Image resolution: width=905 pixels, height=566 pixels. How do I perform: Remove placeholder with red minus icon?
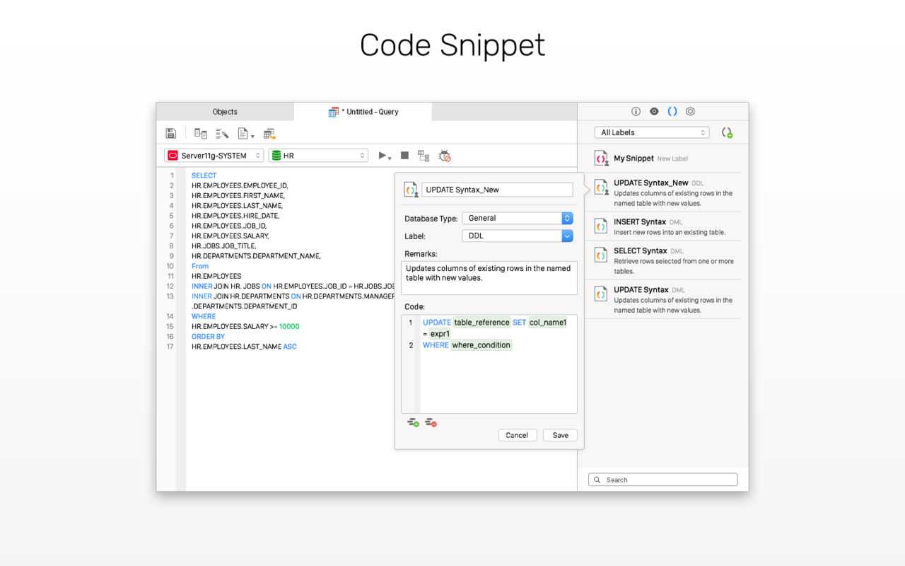click(x=431, y=422)
